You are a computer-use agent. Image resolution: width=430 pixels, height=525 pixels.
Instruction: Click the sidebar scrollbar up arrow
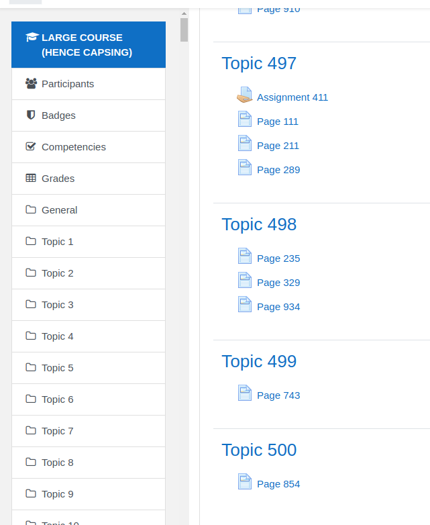(184, 13)
